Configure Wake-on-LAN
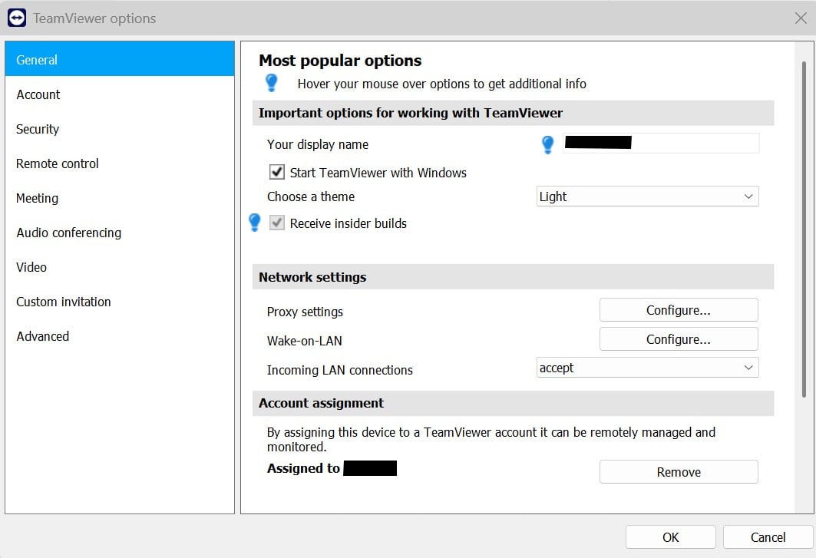The width and height of the screenshot is (816, 558). [679, 339]
